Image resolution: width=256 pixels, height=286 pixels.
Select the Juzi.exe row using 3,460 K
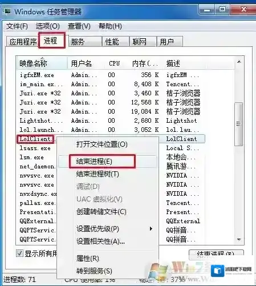(x=111, y=93)
